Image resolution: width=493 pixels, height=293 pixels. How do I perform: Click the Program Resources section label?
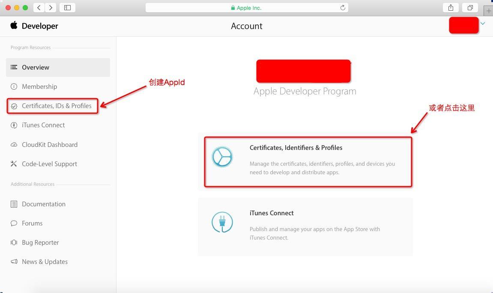click(x=30, y=47)
